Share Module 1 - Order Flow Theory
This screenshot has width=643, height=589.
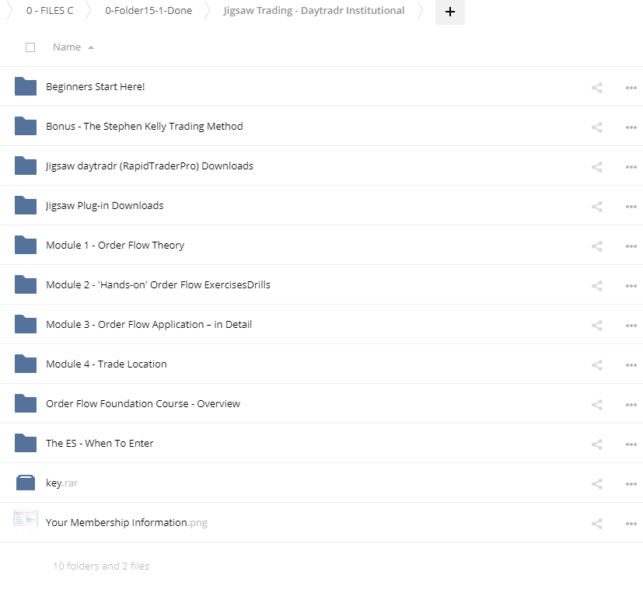[596, 246]
